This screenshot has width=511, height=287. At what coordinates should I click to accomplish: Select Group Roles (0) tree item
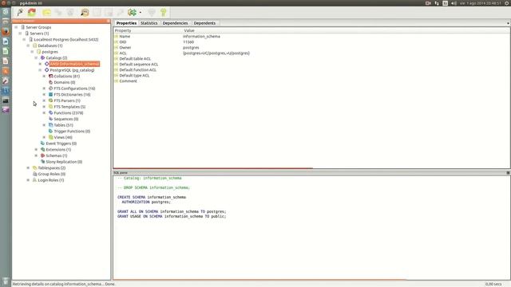(52, 174)
